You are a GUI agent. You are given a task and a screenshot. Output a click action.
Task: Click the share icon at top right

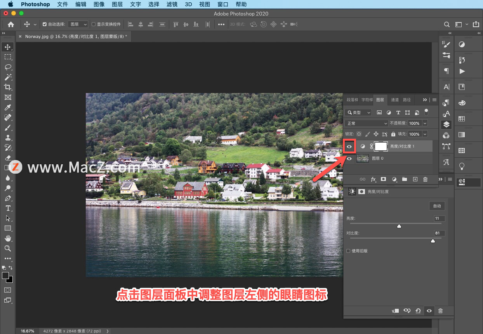(x=476, y=24)
